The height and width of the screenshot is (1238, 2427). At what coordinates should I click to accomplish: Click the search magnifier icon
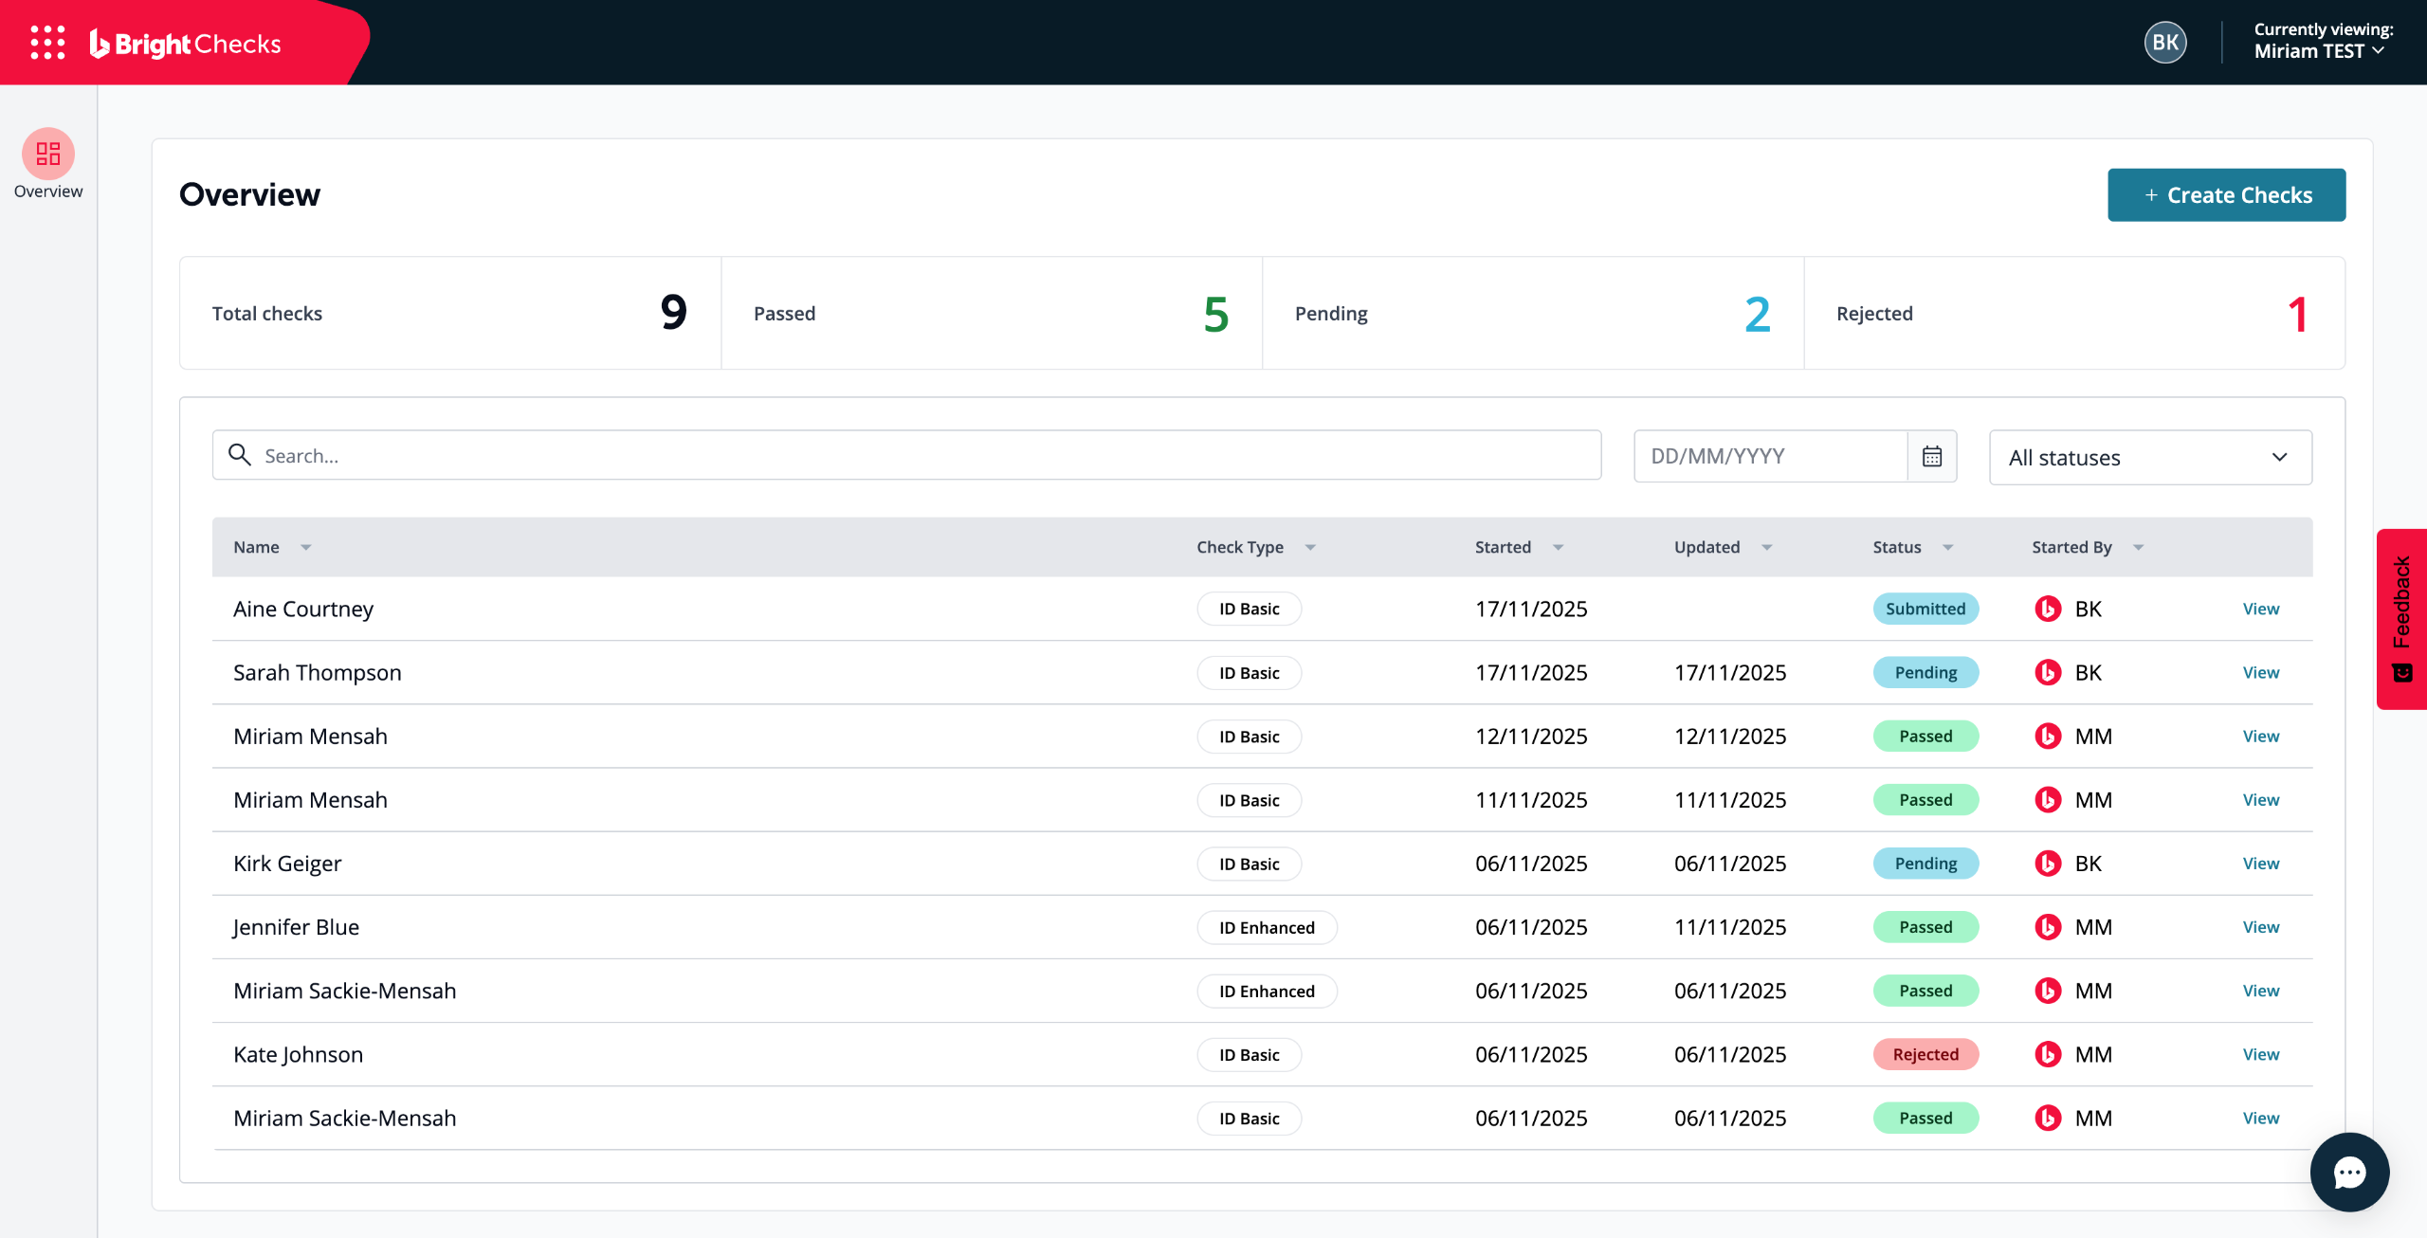point(240,455)
